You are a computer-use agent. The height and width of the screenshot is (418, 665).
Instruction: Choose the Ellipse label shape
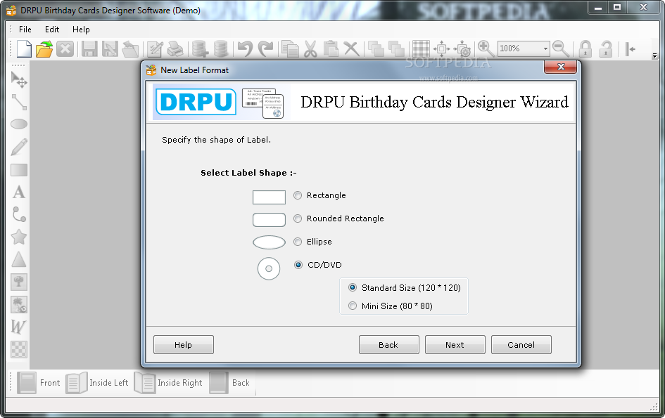point(298,242)
